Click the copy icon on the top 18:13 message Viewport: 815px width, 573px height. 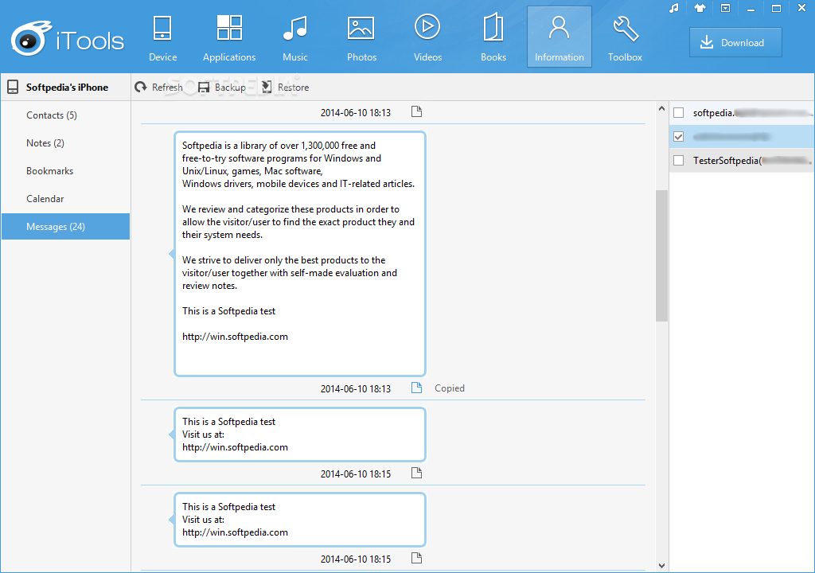point(416,111)
